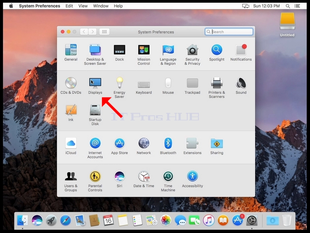
Task: Open the Ink preference pane
Action: pyautogui.click(x=71, y=110)
